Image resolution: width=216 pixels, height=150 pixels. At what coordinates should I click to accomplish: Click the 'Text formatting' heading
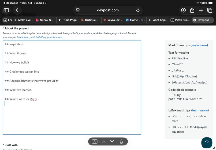tap(179, 52)
